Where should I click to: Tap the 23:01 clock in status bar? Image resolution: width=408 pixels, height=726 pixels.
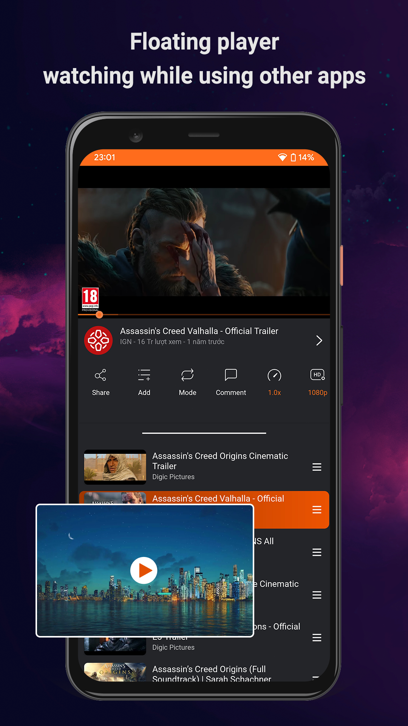coord(105,157)
